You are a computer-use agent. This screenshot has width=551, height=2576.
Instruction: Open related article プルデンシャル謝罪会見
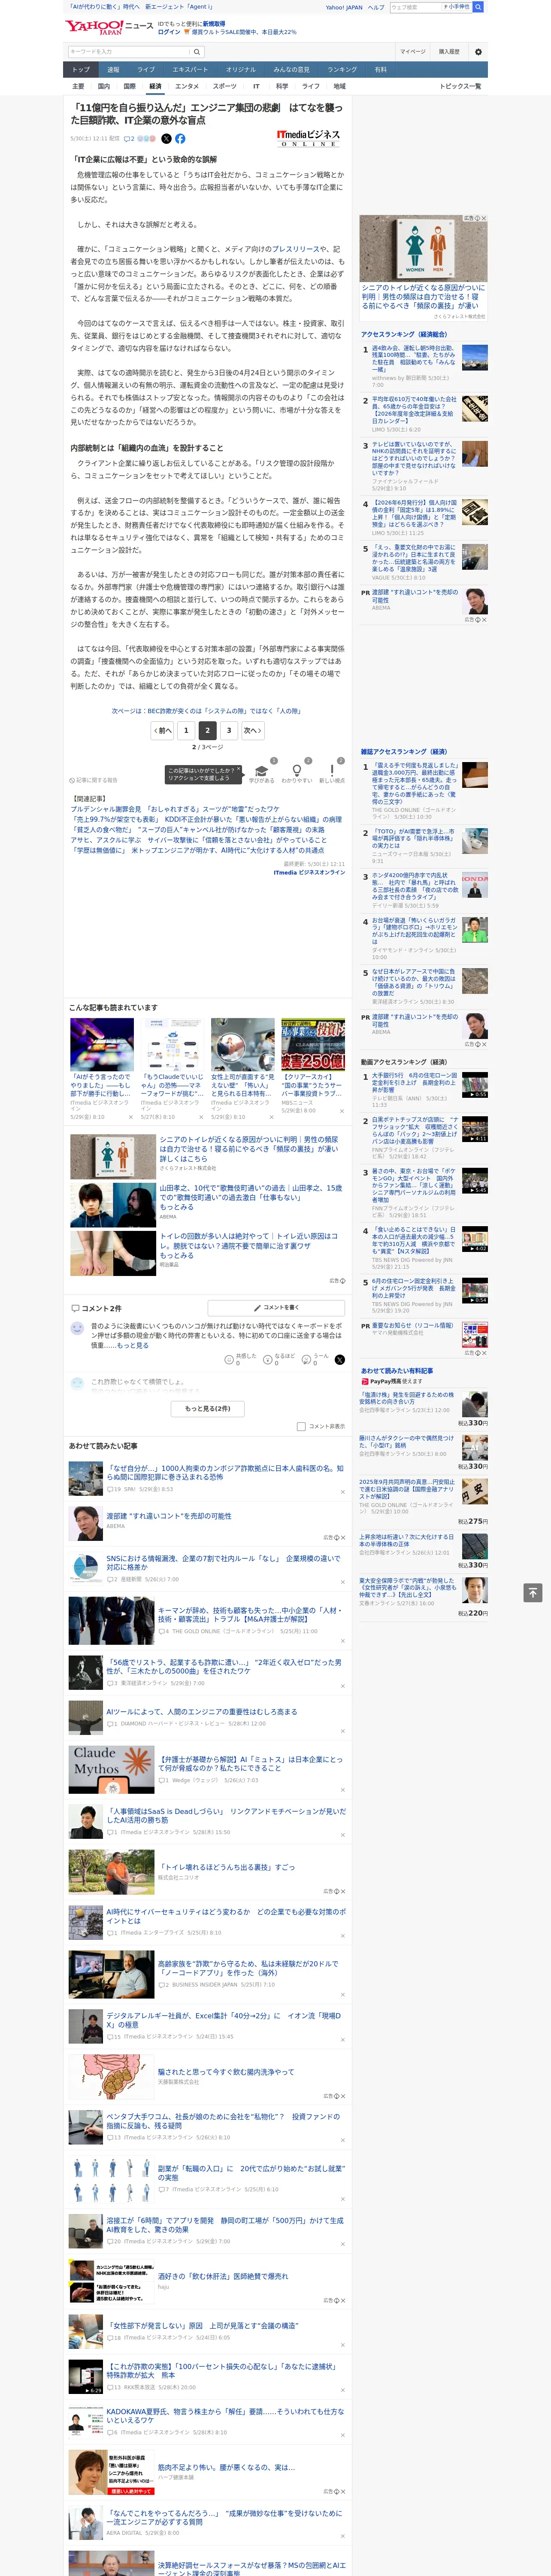click(x=175, y=809)
